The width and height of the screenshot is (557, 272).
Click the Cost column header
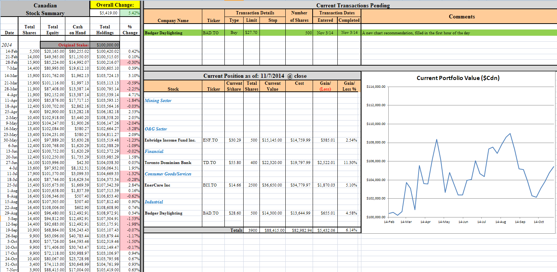299,83
